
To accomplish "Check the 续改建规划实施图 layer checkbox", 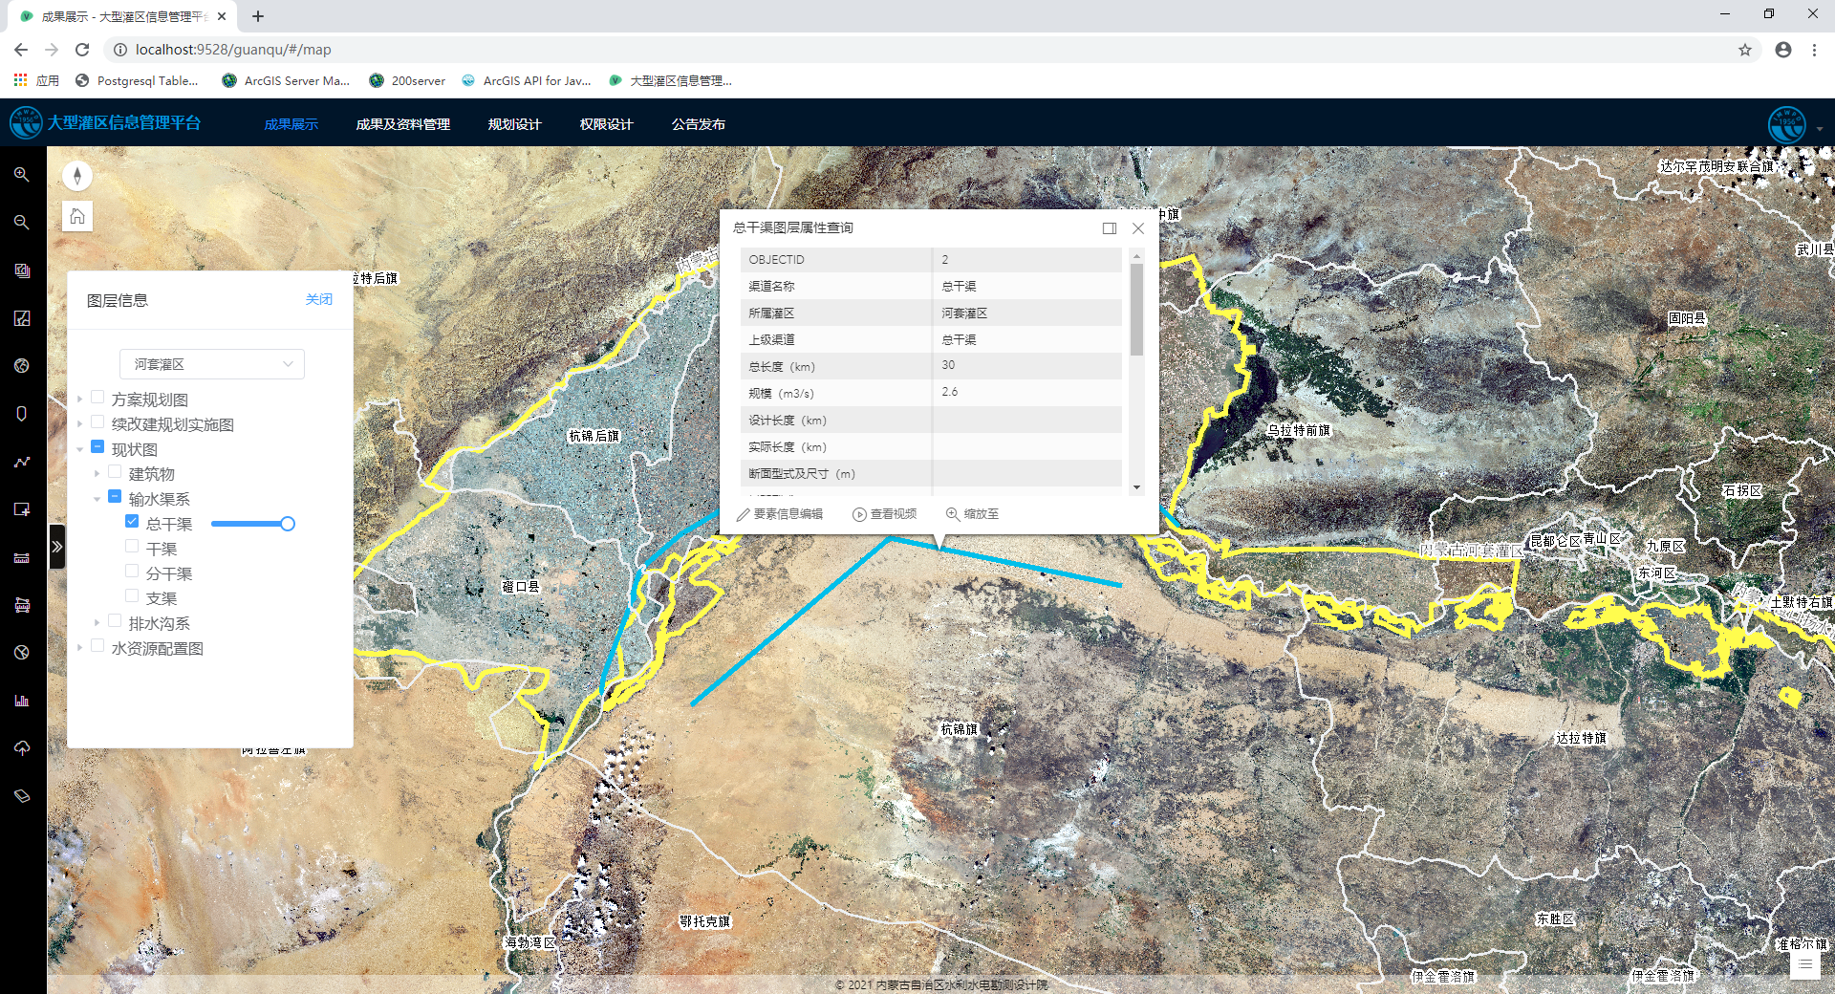I will click(97, 421).
